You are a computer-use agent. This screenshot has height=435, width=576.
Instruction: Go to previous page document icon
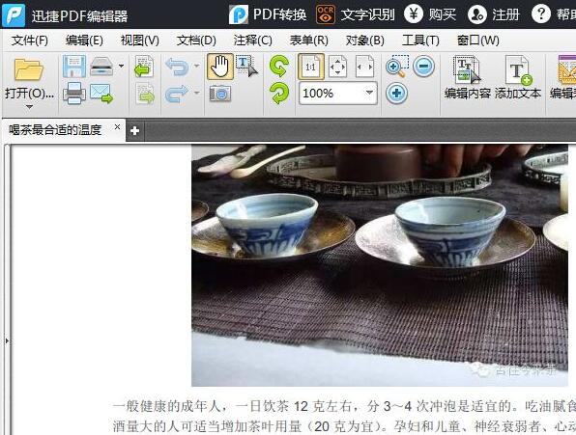(x=144, y=67)
